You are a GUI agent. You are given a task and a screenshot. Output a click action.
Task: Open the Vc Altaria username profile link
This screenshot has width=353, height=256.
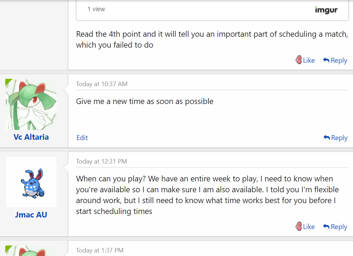point(31,137)
